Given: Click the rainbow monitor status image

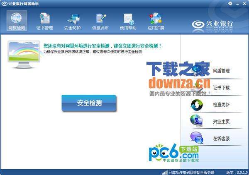Looking at the screenshot, I should point(24,55).
